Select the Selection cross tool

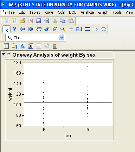[x=22, y=29]
